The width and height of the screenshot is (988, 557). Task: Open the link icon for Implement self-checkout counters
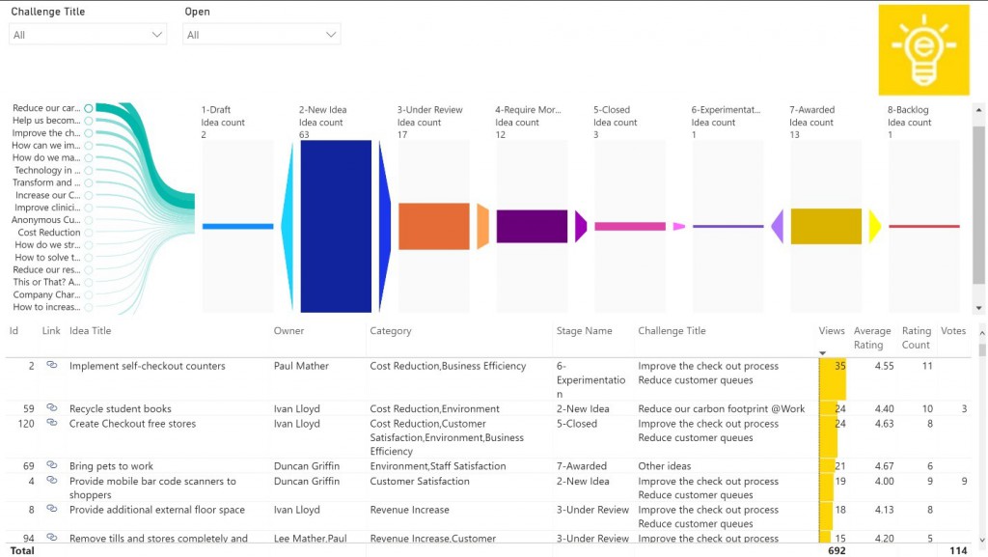(x=51, y=366)
